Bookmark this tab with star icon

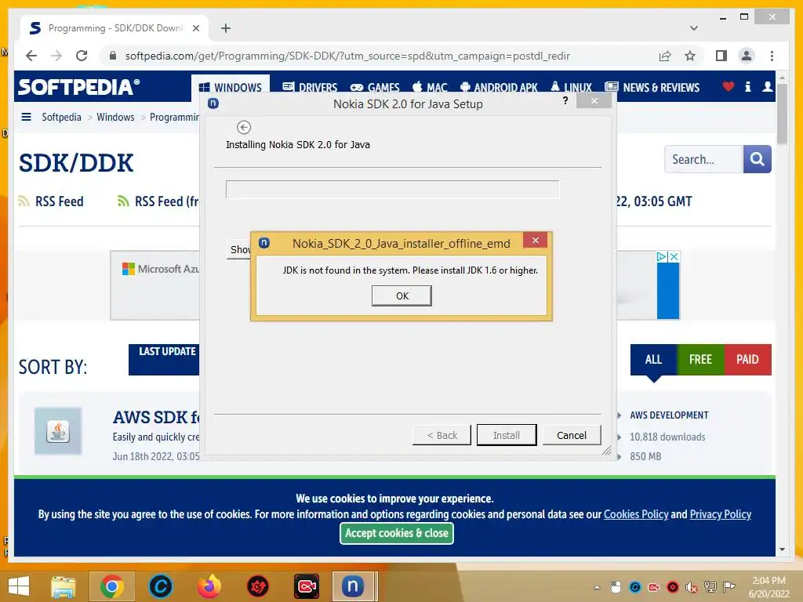click(690, 56)
